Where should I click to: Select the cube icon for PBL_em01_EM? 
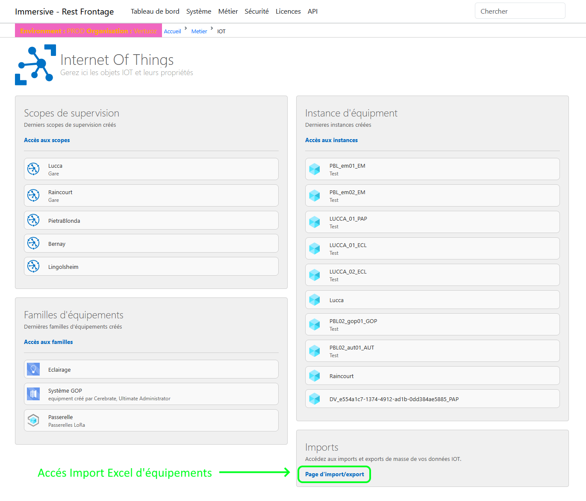pyautogui.click(x=315, y=169)
